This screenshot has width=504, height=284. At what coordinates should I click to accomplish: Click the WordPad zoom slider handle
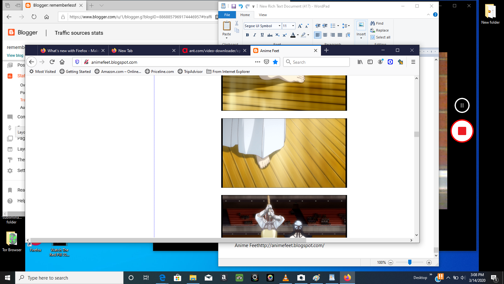click(x=410, y=262)
